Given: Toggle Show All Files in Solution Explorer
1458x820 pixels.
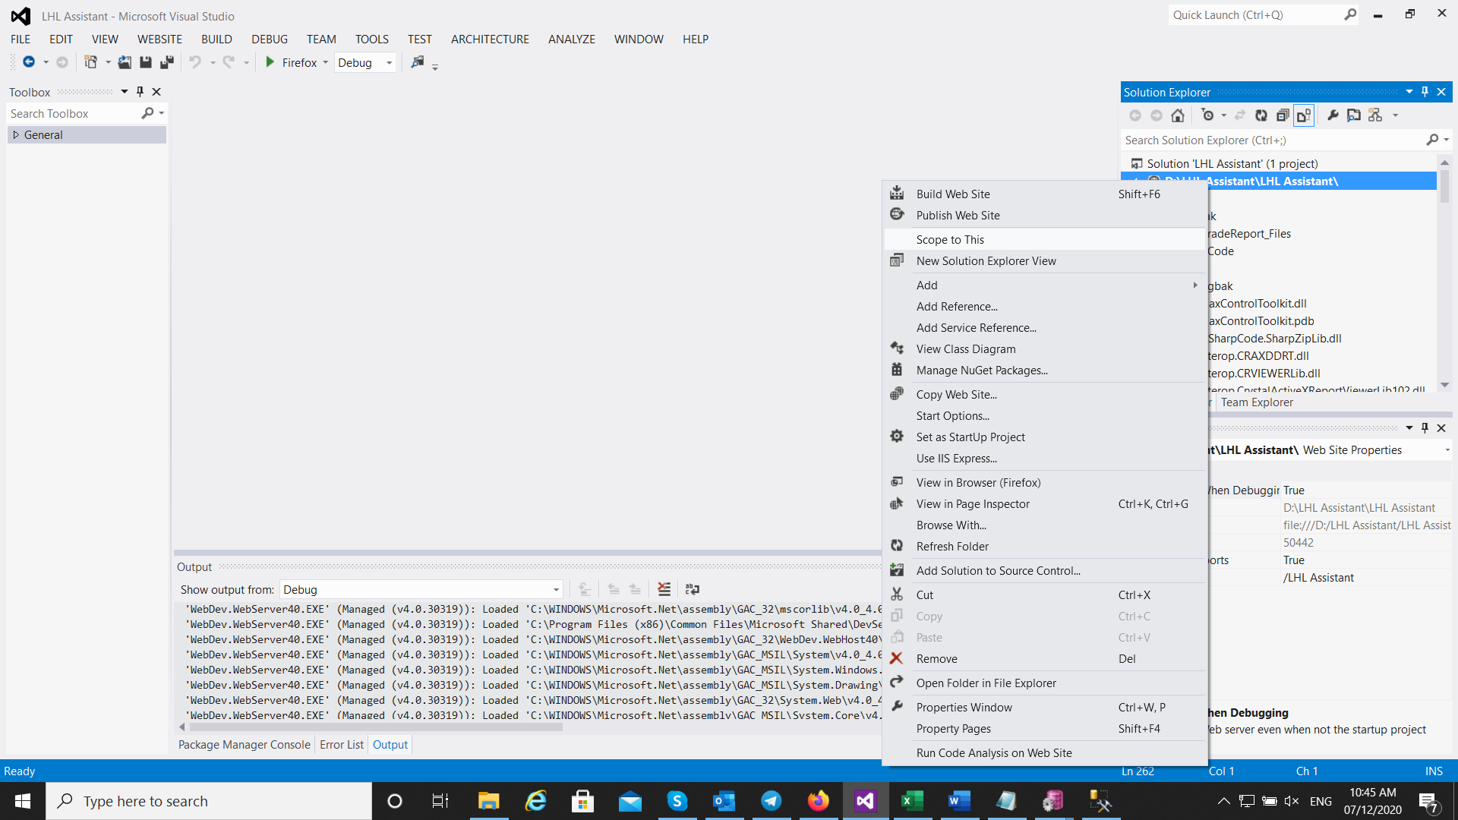Looking at the screenshot, I should (1304, 115).
